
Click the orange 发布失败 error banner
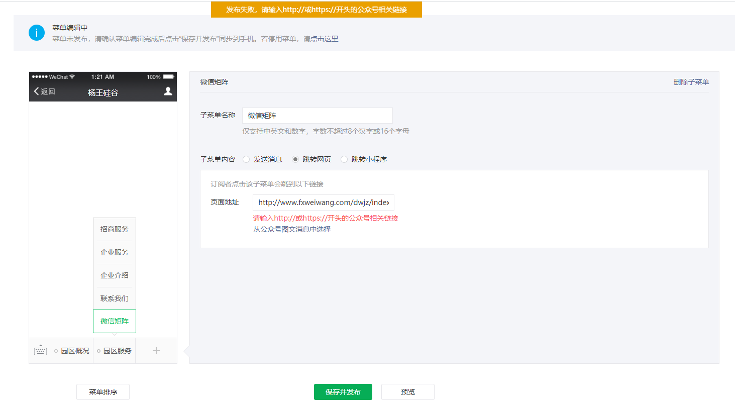coord(317,10)
